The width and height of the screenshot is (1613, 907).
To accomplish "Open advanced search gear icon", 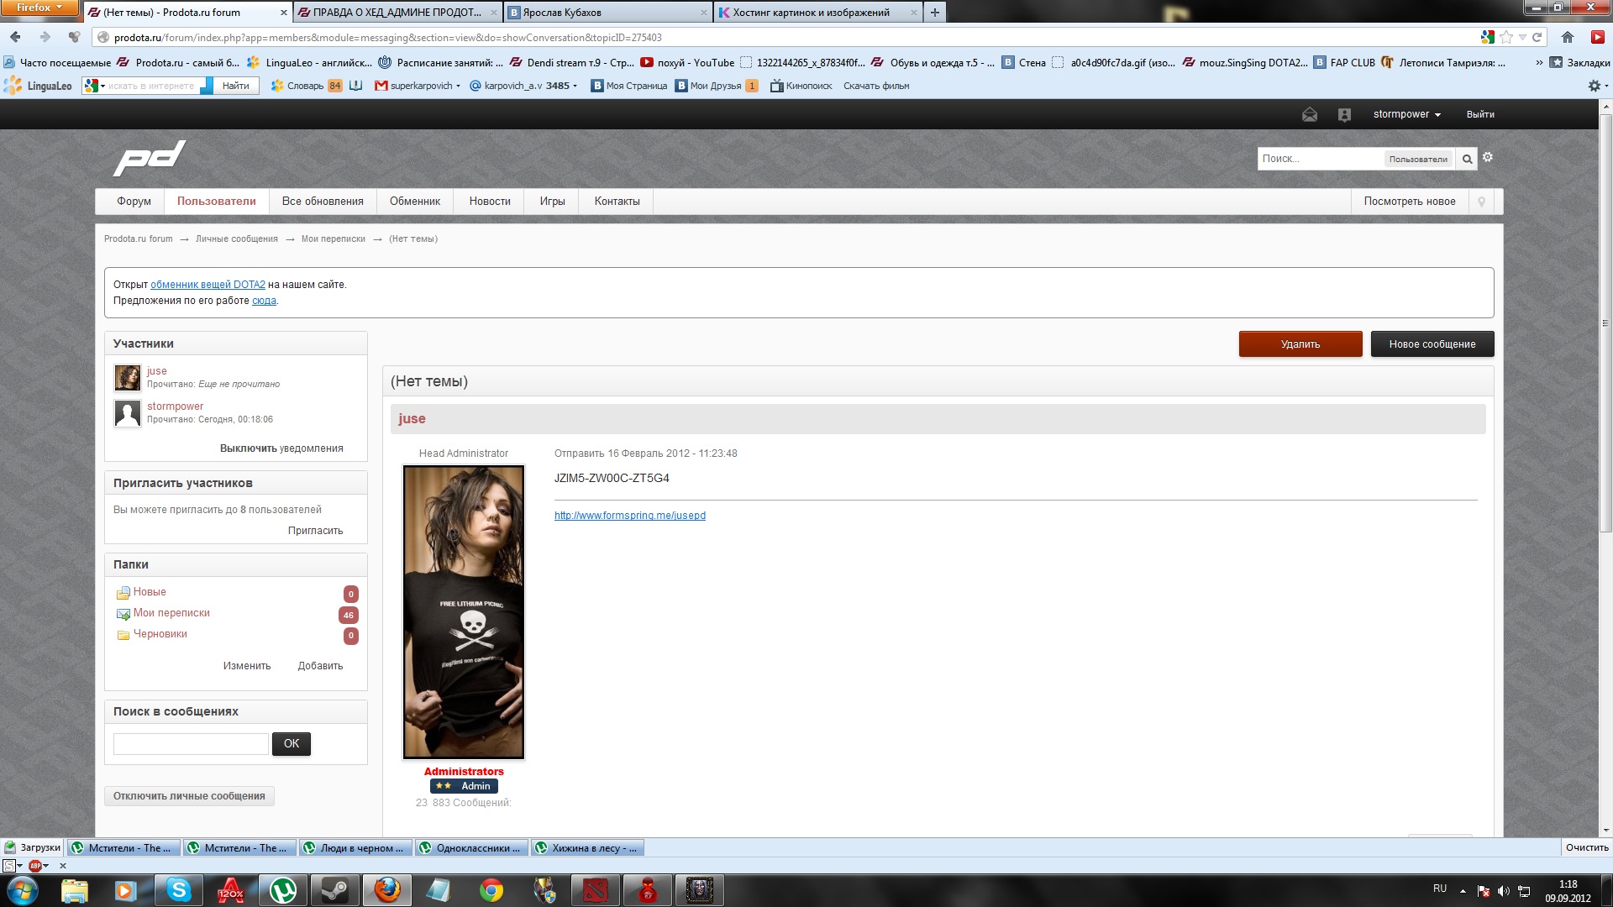I will pyautogui.click(x=1488, y=158).
